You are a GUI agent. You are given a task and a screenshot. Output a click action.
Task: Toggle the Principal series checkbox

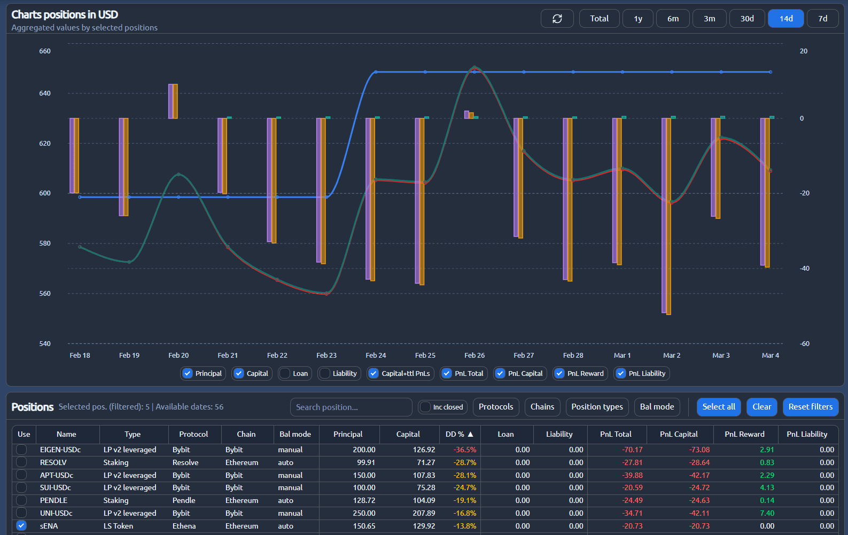click(x=188, y=374)
